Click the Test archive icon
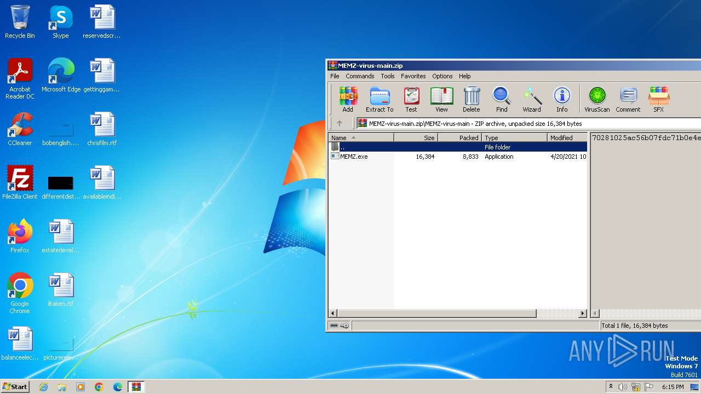701x394 pixels. (x=411, y=99)
